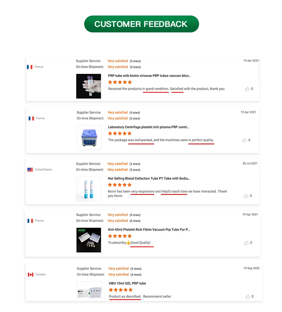Click star rating of Canada review

click(x=120, y=290)
